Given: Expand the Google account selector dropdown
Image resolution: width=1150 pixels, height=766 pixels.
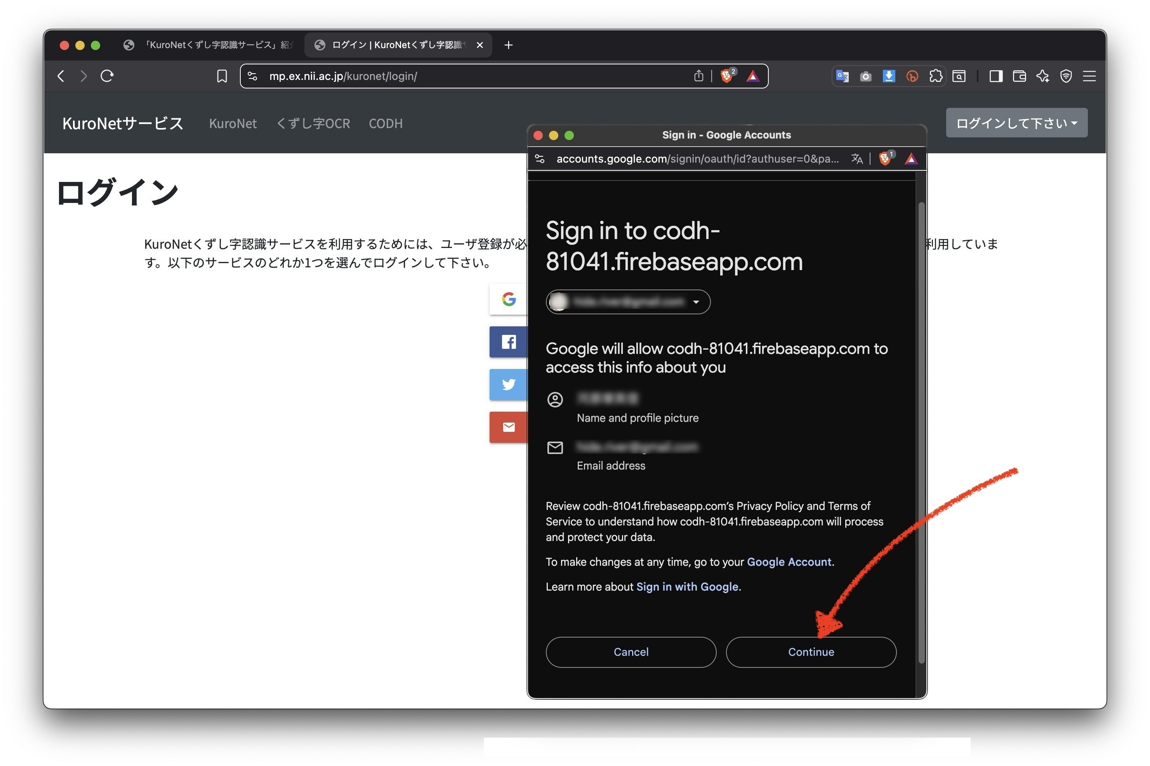Looking at the screenshot, I should click(696, 302).
